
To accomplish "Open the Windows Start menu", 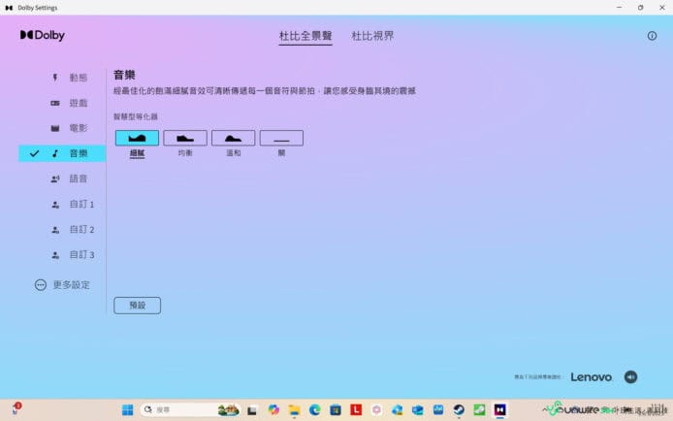I will (127, 410).
